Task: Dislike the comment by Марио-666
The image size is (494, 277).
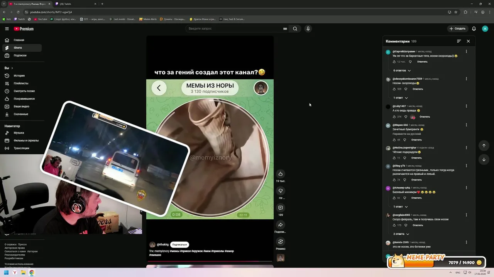Action: pos(405,140)
